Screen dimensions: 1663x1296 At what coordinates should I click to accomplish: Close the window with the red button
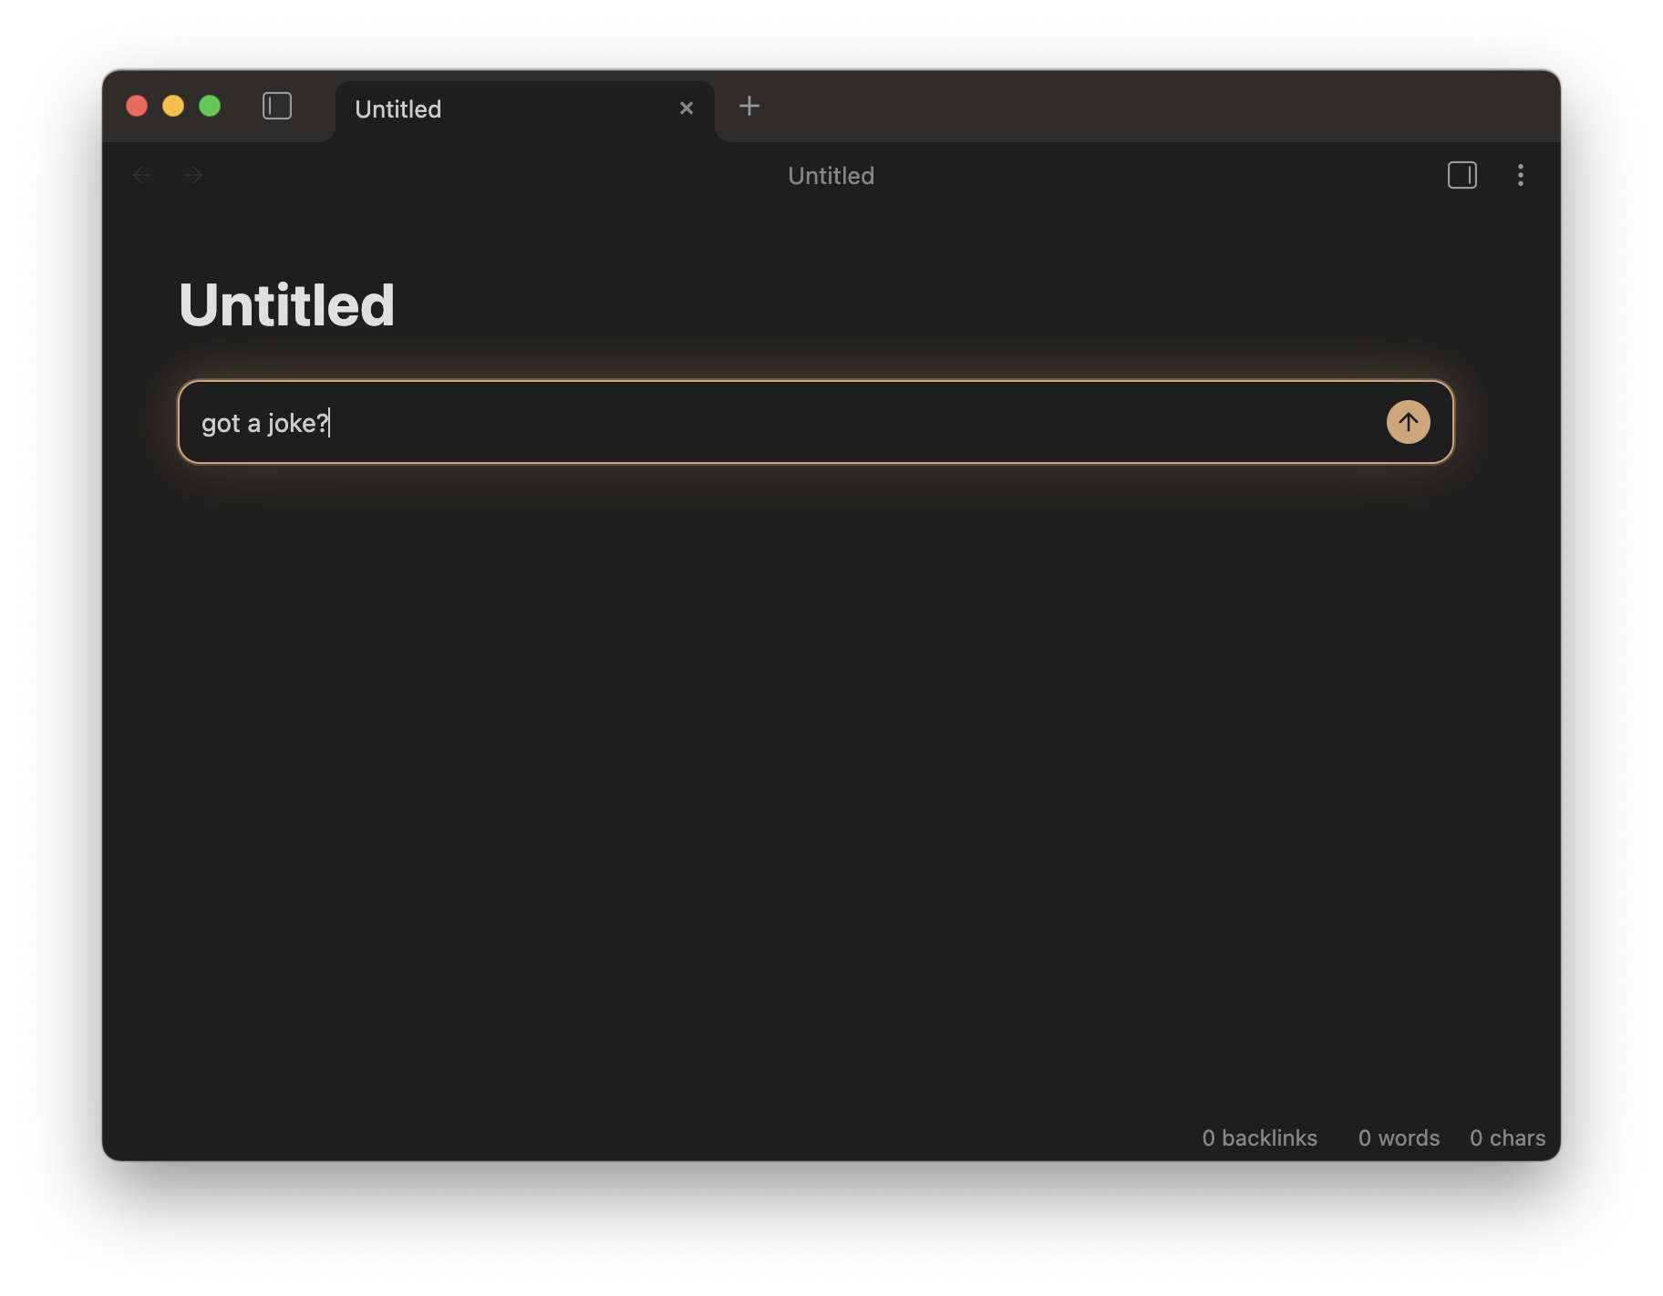(x=137, y=107)
